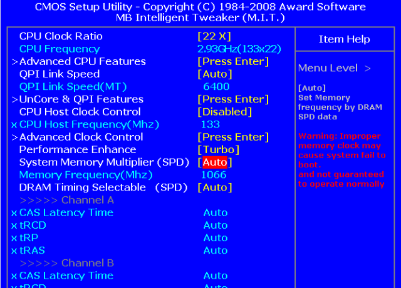Select the tRAS timing label
The image size is (401, 288).
click(32, 251)
